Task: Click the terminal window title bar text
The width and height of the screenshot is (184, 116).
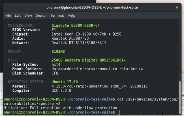Action: pyautogui.click(x=92, y=8)
